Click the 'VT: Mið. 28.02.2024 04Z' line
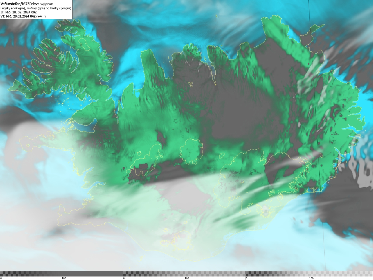This screenshot has height=280, width=373. pos(18,16)
